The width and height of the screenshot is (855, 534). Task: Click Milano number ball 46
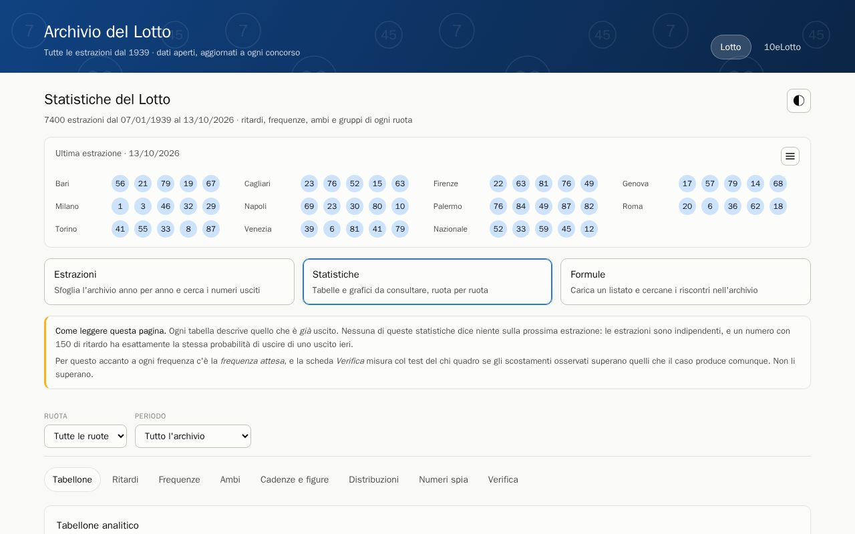point(166,206)
